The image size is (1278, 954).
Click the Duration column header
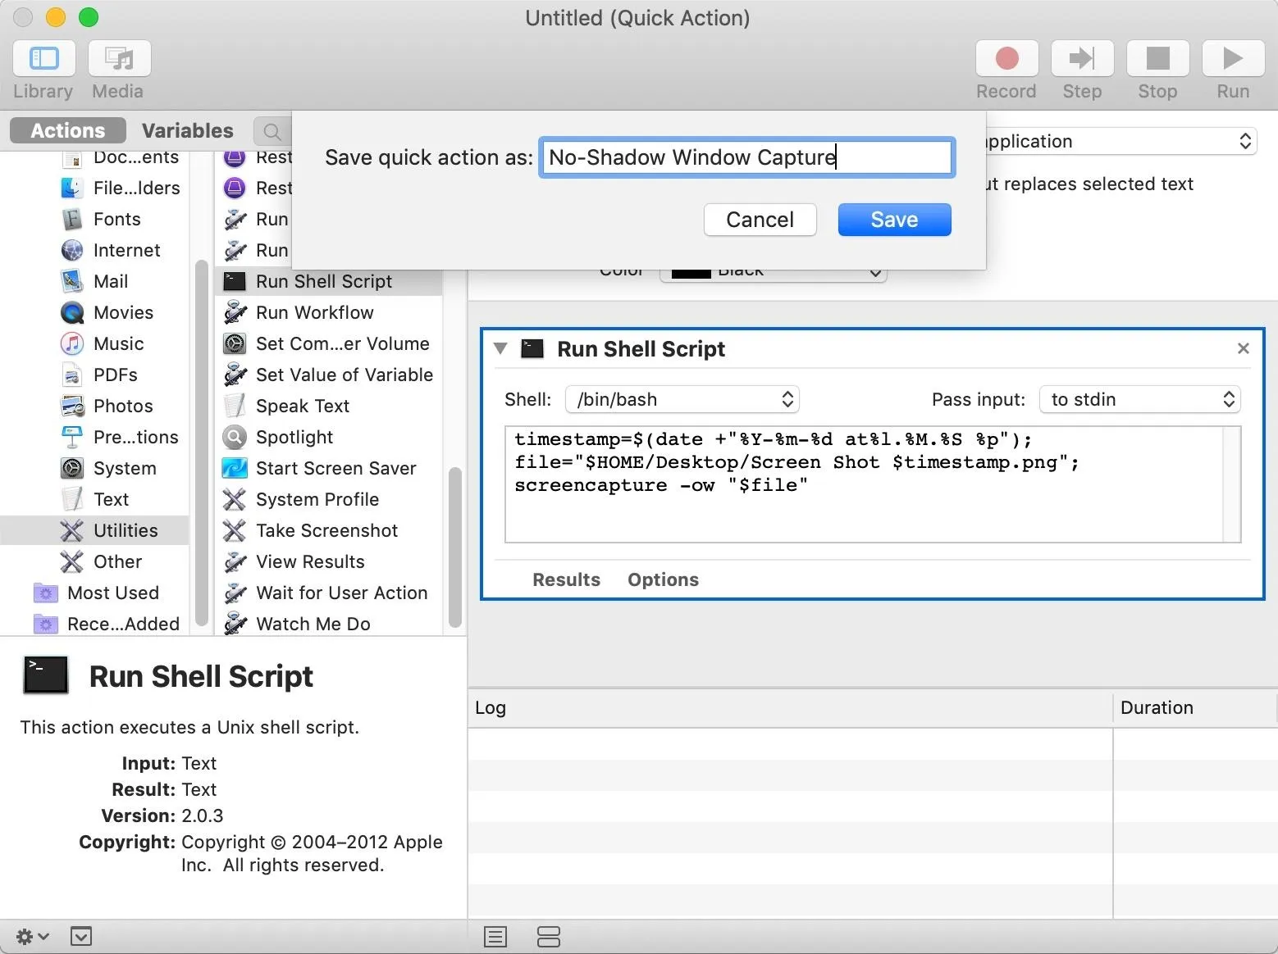[x=1194, y=707]
